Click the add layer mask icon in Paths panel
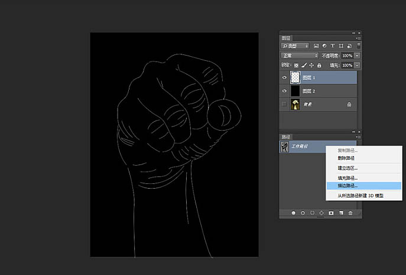406x275 pixels. click(x=331, y=212)
